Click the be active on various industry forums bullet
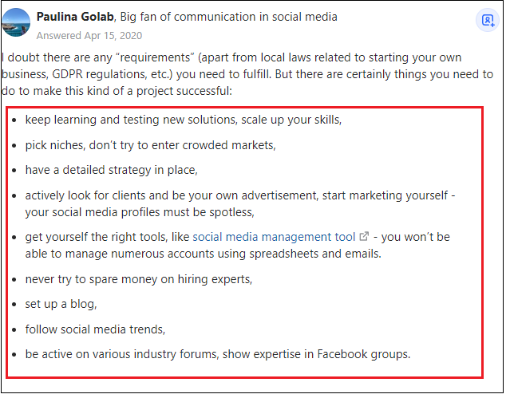This screenshot has width=510, height=402. click(218, 354)
